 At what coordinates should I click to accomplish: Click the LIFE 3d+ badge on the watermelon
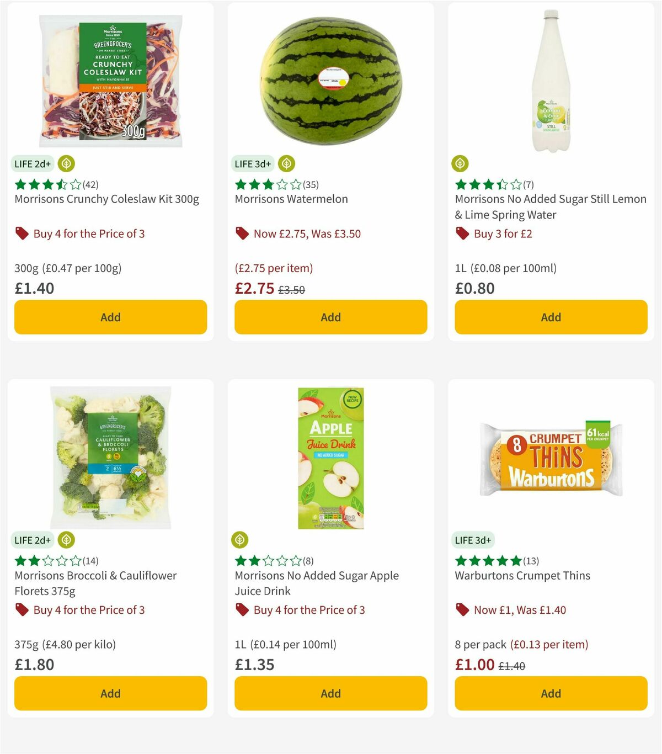(x=253, y=163)
